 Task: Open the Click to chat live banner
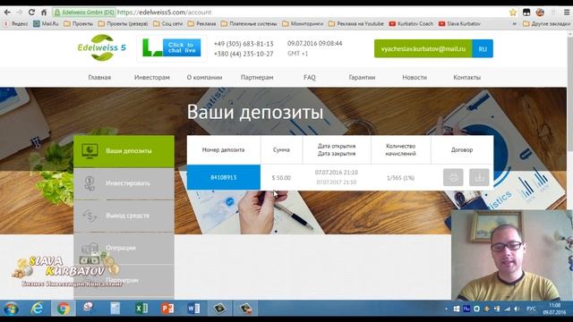pos(171,47)
